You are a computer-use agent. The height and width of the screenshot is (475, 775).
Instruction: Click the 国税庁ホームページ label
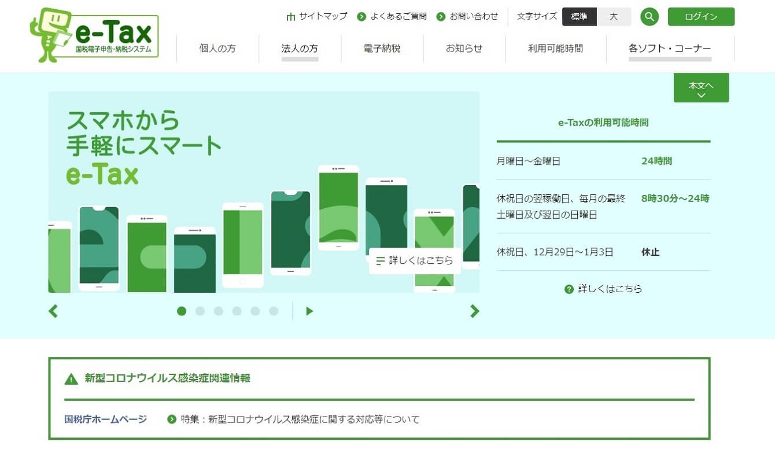tap(106, 419)
